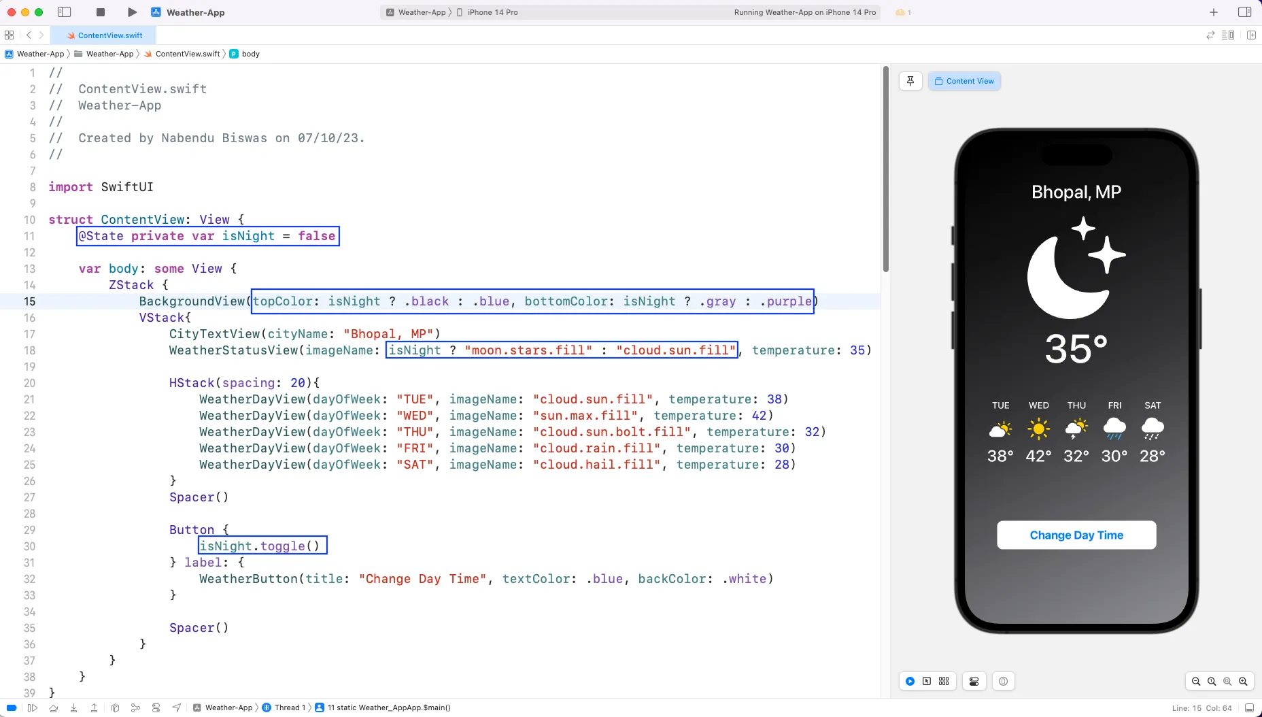This screenshot has width=1262, height=717.
Task: Open Weather-App project breadcrumb
Action: 34,54
